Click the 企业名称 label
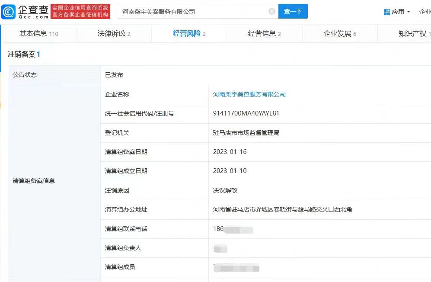431x282 pixels. 117,94
